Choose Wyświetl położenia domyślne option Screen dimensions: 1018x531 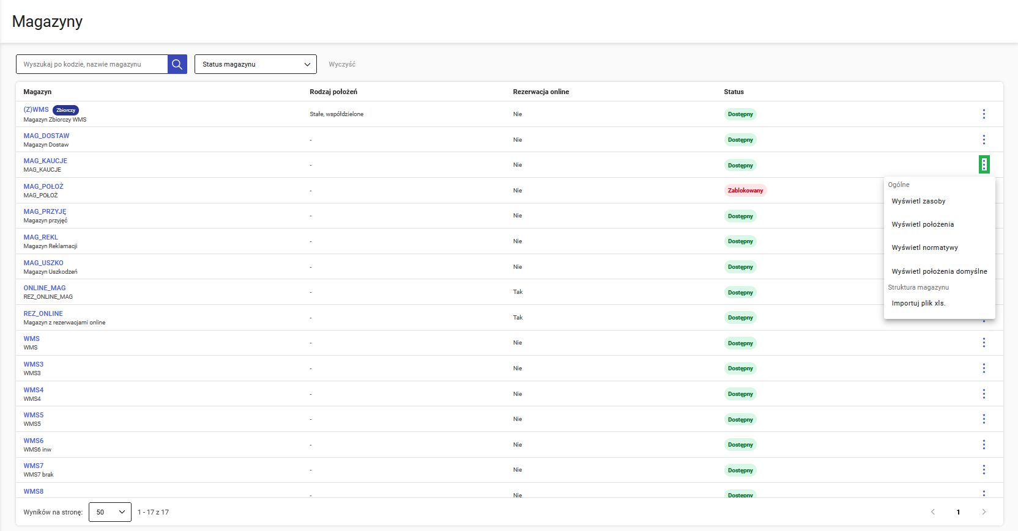tap(939, 271)
